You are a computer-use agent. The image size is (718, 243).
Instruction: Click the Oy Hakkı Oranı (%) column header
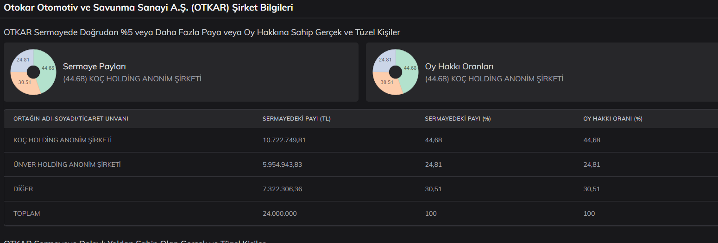pyautogui.click(x=613, y=119)
